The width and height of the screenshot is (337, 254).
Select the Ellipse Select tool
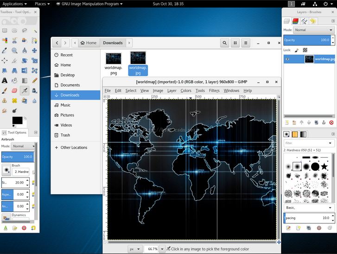click(x=14, y=31)
